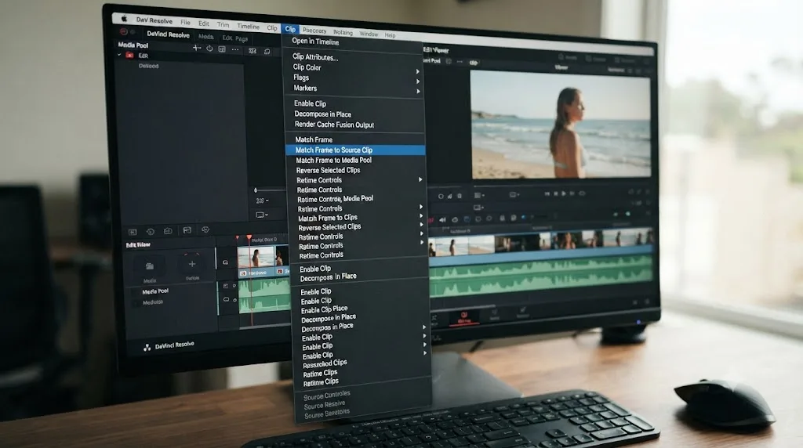The width and height of the screenshot is (803, 448).
Task: Click the video track icon beside the left timeline thumbnail
Action: tap(225, 262)
